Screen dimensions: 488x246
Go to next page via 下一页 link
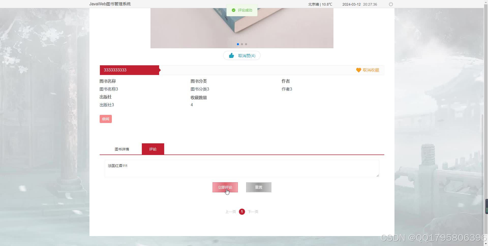[253, 212]
